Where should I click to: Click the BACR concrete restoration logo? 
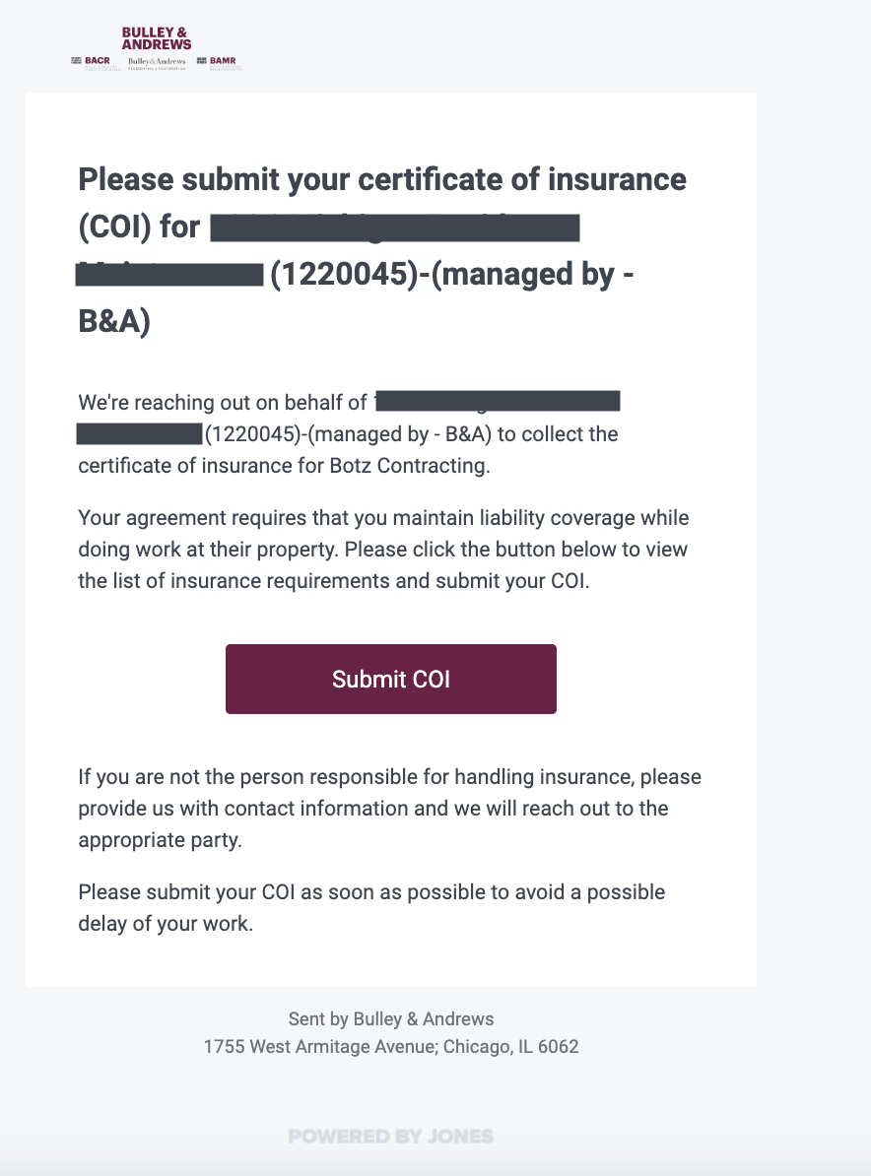94,61
